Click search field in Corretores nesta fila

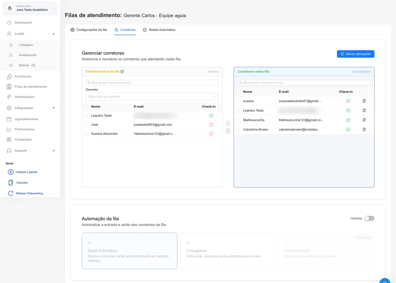coord(304,83)
